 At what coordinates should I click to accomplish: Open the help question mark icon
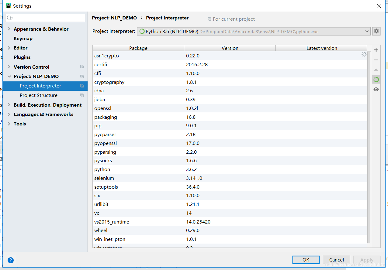(11, 260)
